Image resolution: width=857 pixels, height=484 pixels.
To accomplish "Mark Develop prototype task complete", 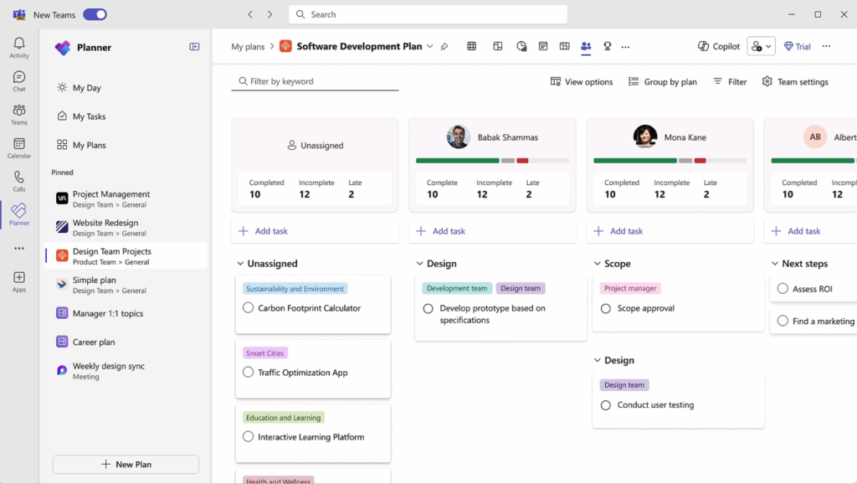I will (x=428, y=309).
